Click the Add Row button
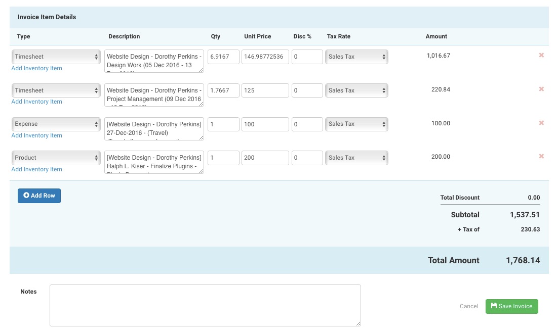 pyautogui.click(x=39, y=196)
